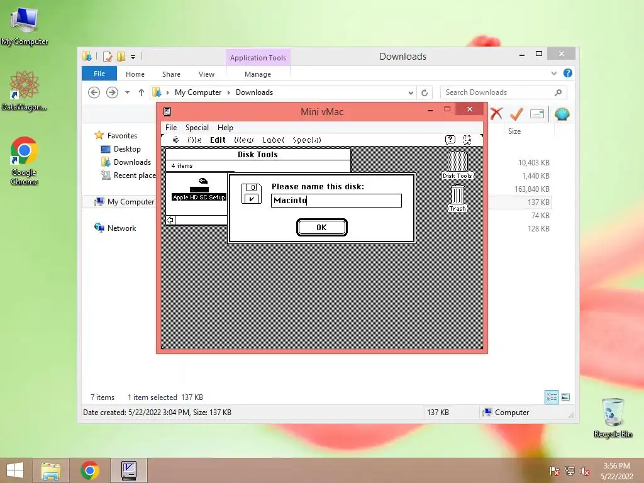Click Downloads in the address breadcrumb
The image size is (644, 483).
[254, 92]
